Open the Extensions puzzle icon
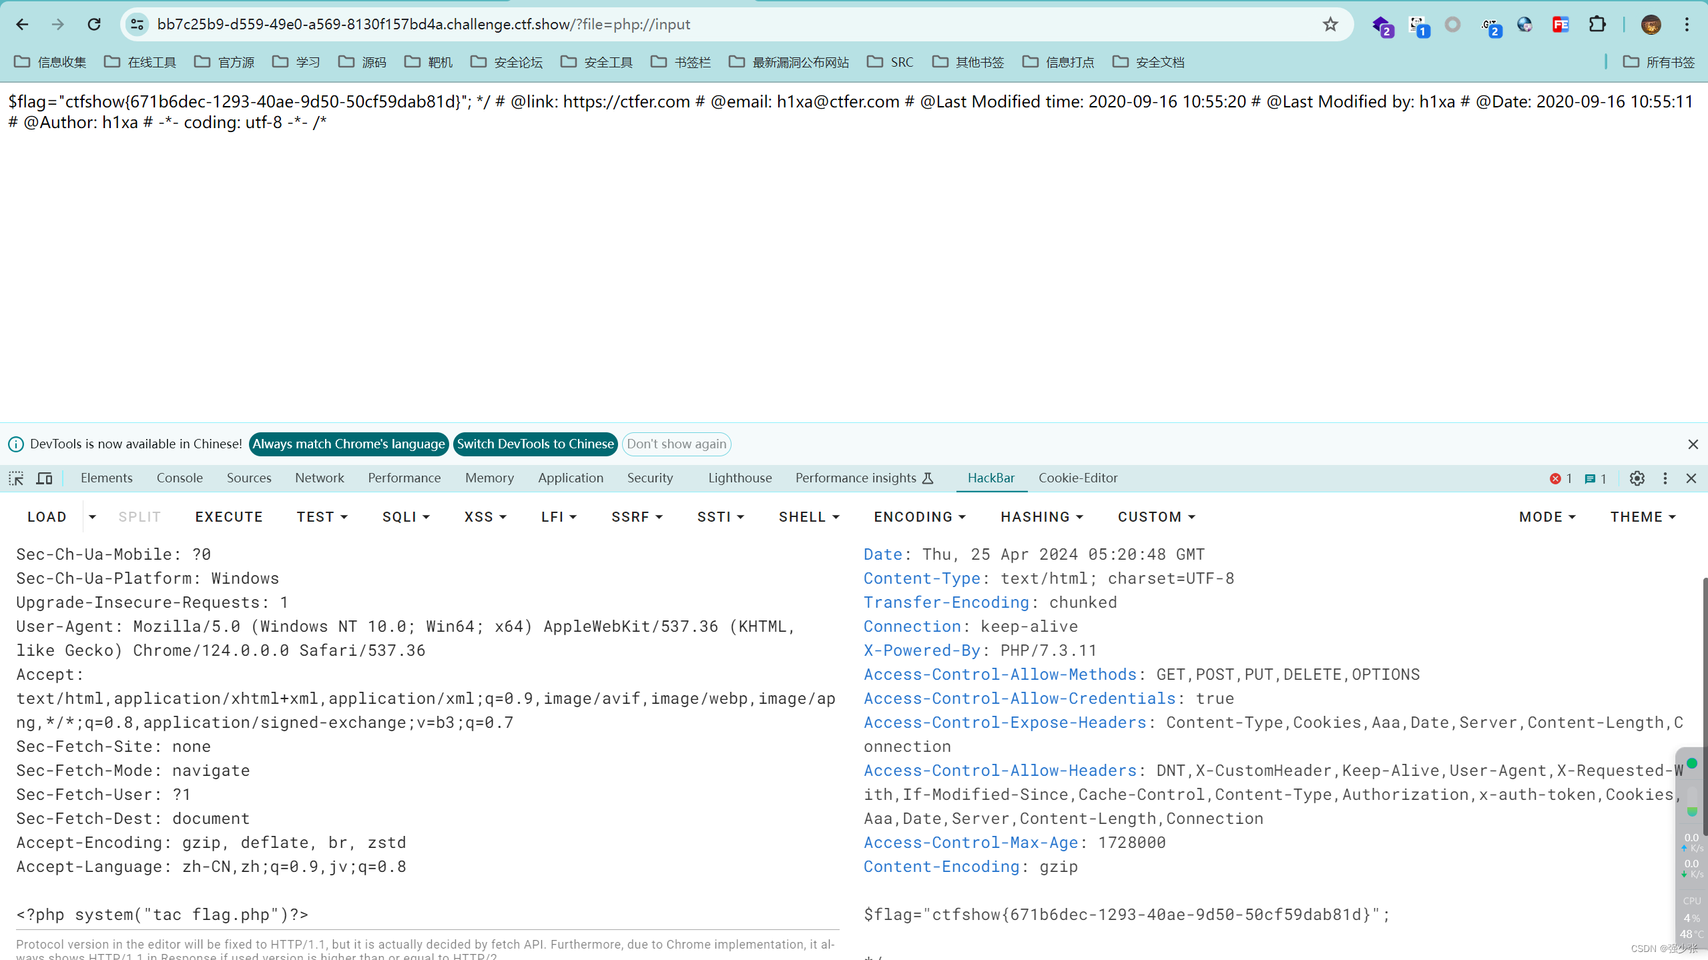Viewport: 1708px width, 960px height. pyautogui.click(x=1597, y=25)
